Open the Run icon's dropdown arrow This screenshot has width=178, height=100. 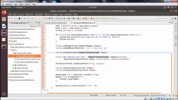pos(71,18)
